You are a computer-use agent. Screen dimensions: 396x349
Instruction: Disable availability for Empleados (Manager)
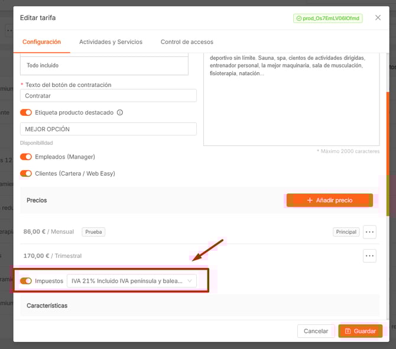coord(26,157)
